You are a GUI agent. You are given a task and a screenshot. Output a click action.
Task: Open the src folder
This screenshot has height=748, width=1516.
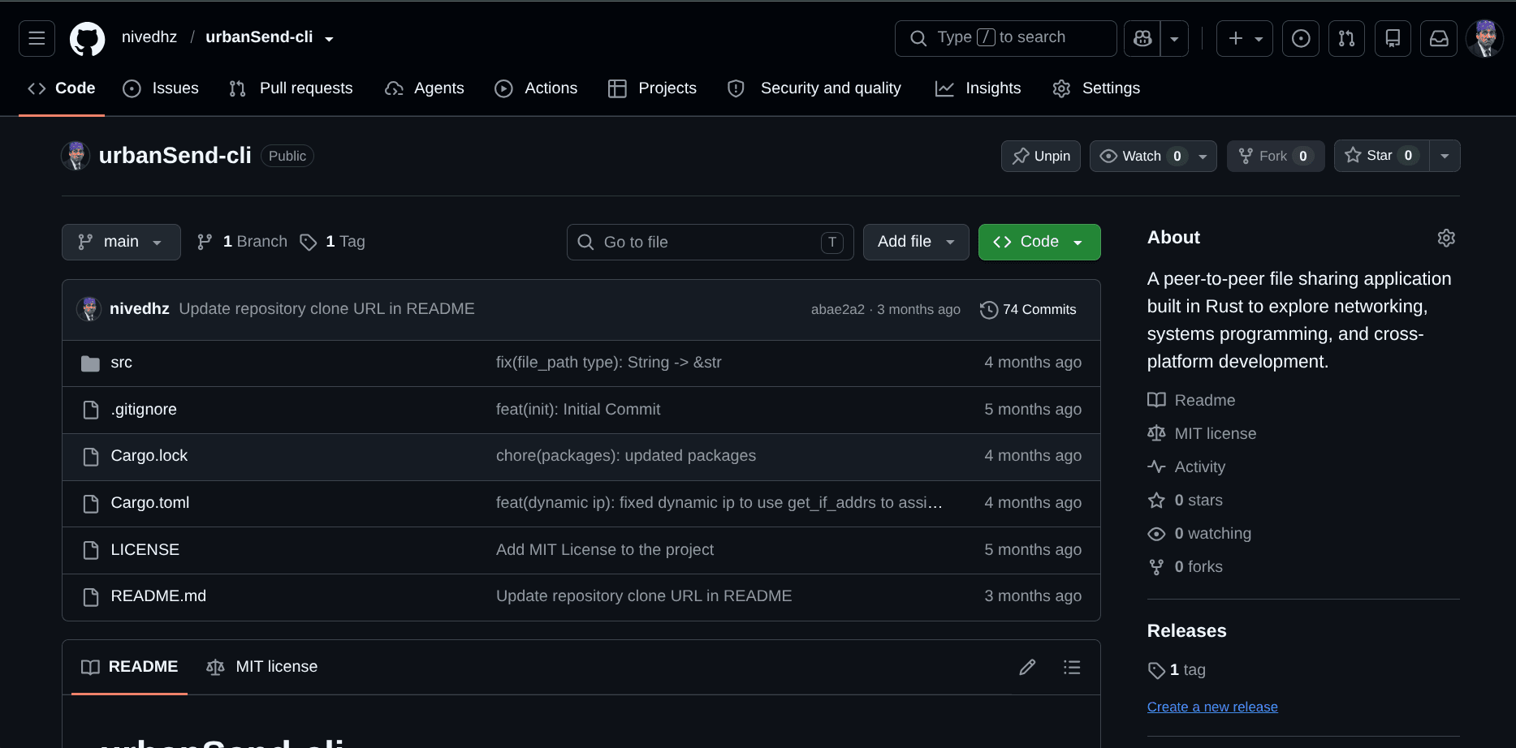(x=121, y=363)
